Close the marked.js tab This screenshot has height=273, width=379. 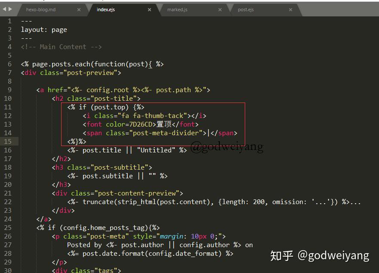pyautogui.click(x=220, y=9)
